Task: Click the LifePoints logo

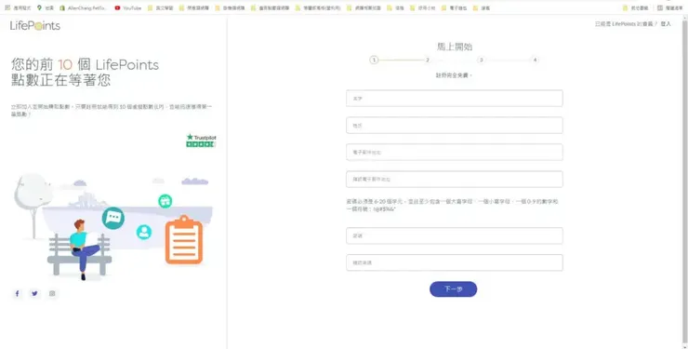Action: click(35, 26)
